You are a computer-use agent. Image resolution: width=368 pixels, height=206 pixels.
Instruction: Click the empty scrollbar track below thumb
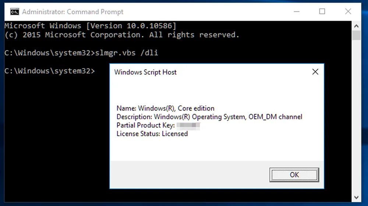click(x=356, y=116)
